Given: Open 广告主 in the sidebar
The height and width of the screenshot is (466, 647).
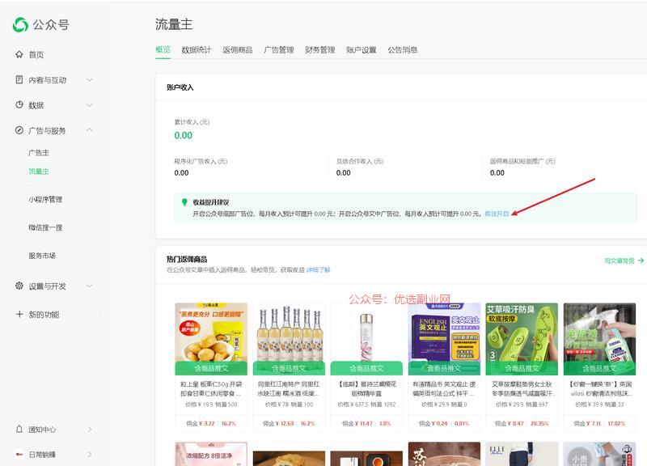Looking at the screenshot, I should [x=39, y=153].
